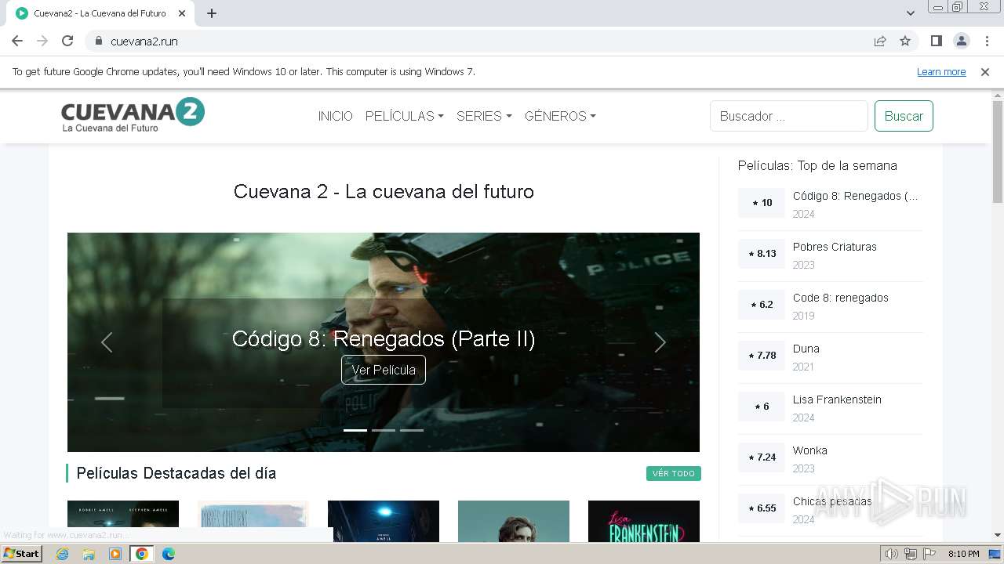1004x564 pixels.
Task: Click the volume speaker tray icon
Action: (892, 554)
